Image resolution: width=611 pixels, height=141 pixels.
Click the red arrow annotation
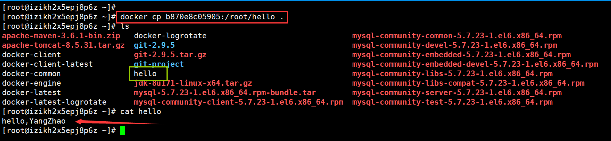tap(121, 122)
